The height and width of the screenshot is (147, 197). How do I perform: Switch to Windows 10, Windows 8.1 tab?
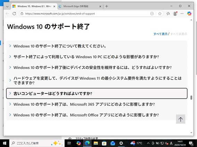34,6
